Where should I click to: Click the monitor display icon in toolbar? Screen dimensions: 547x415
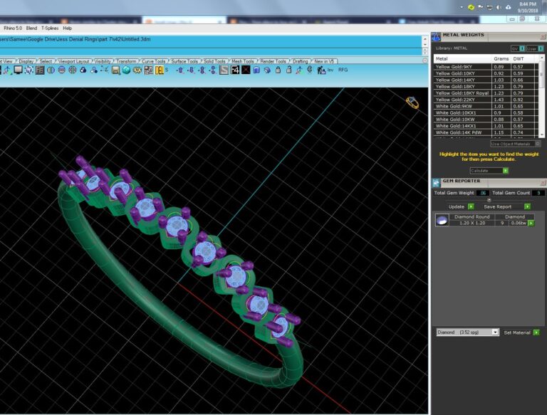click(18, 70)
